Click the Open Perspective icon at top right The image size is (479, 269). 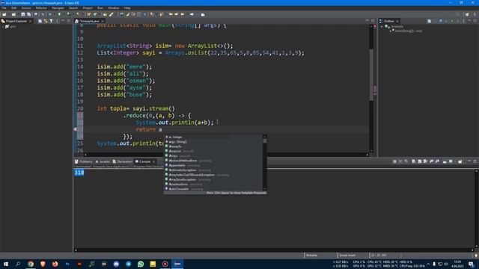(x=467, y=14)
